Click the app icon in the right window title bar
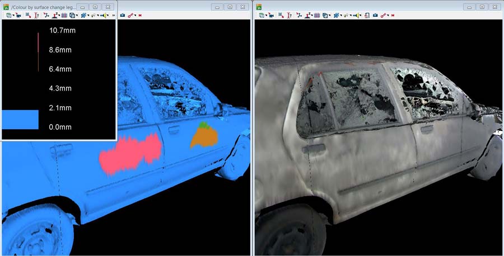The image size is (504, 256). 259,7
